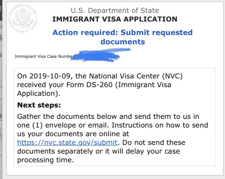Click the "us your documents are online at" line

(x=73, y=134)
